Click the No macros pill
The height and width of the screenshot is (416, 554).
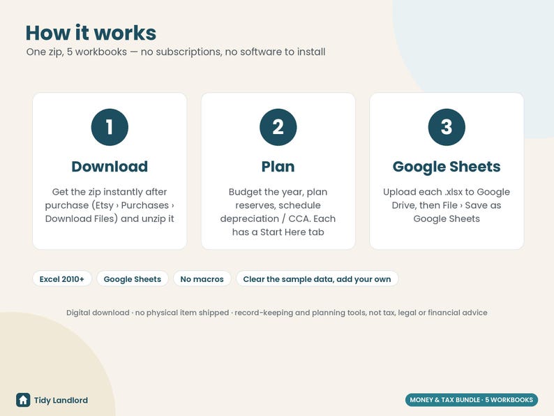tap(202, 279)
